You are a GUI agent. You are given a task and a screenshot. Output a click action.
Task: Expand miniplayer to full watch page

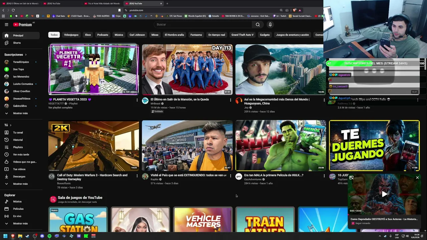coord(351,178)
